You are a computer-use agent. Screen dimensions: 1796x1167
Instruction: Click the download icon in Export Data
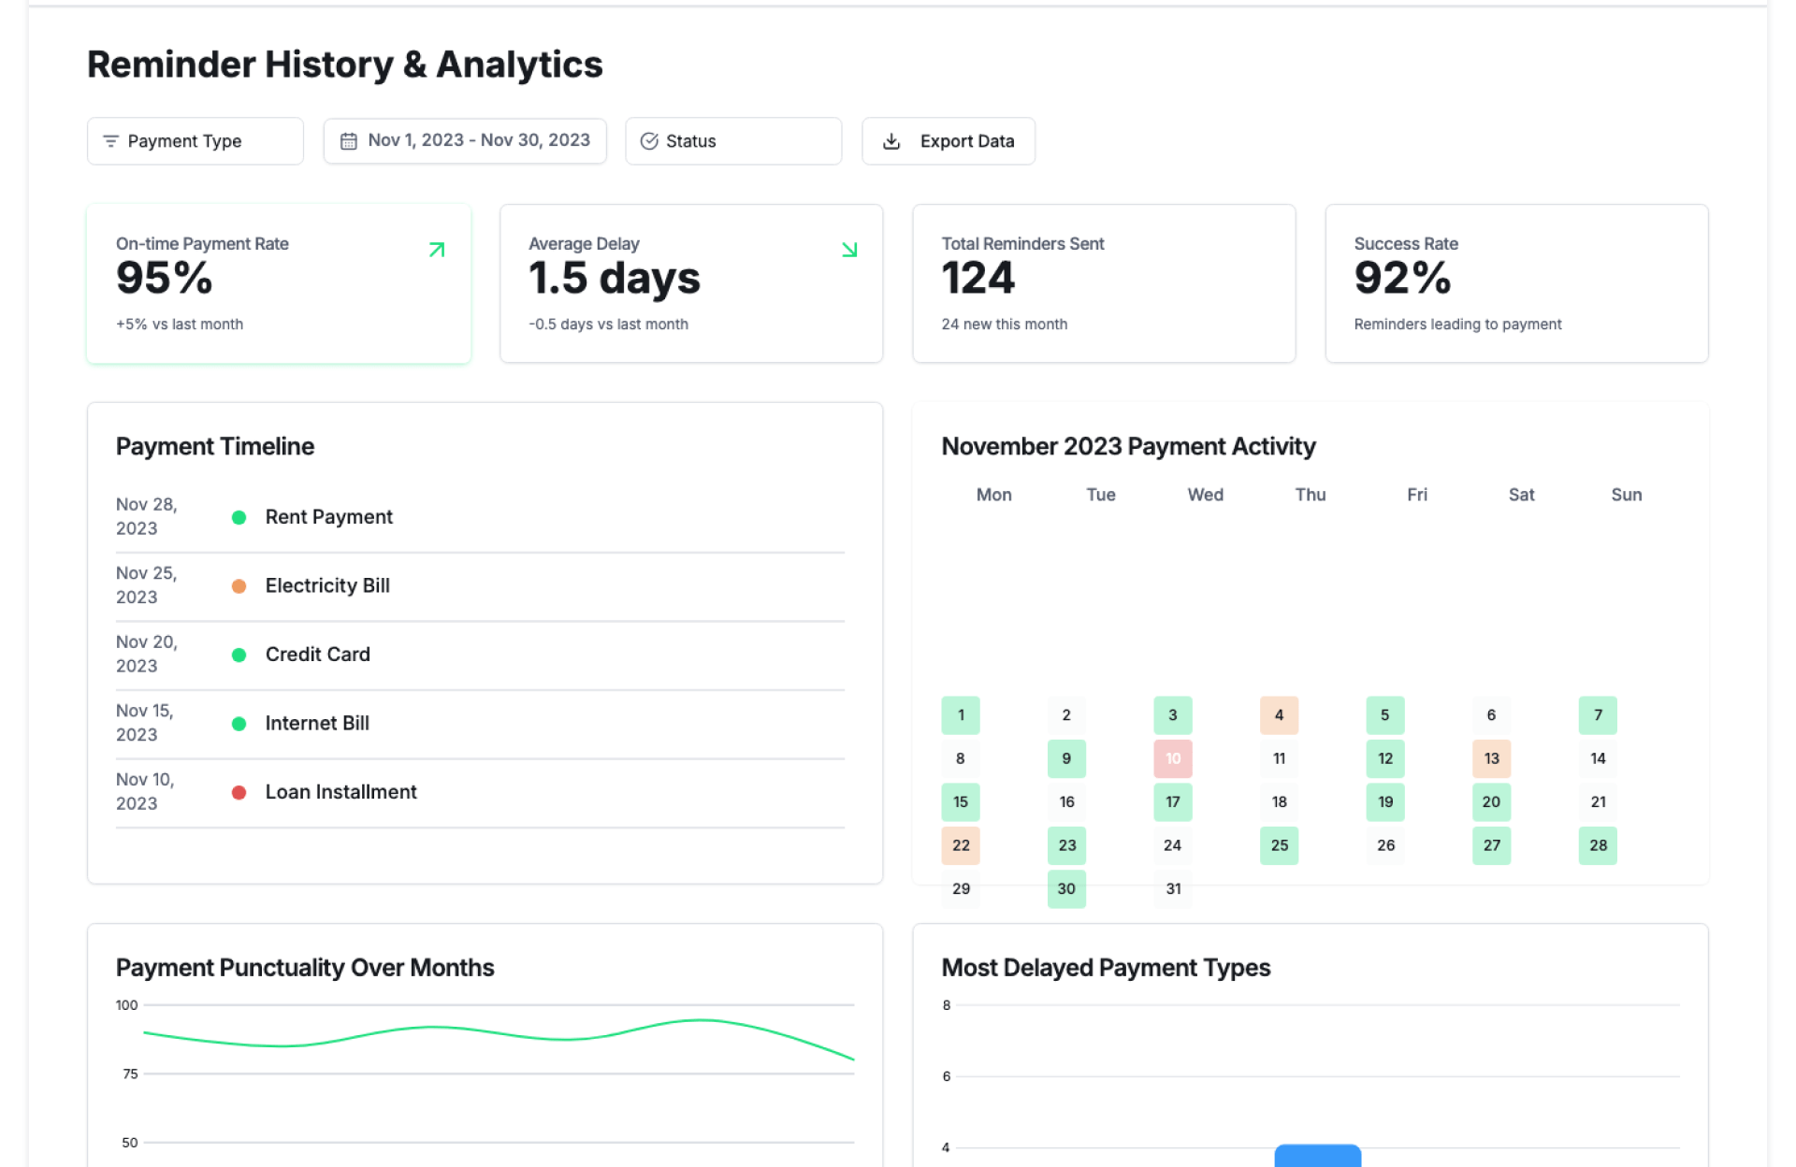pyautogui.click(x=891, y=141)
